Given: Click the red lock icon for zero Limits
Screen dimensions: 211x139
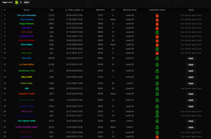Looking at the screenshot, I should pyautogui.click(x=157, y=53).
